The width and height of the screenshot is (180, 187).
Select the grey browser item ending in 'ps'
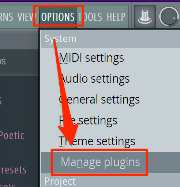3,61
